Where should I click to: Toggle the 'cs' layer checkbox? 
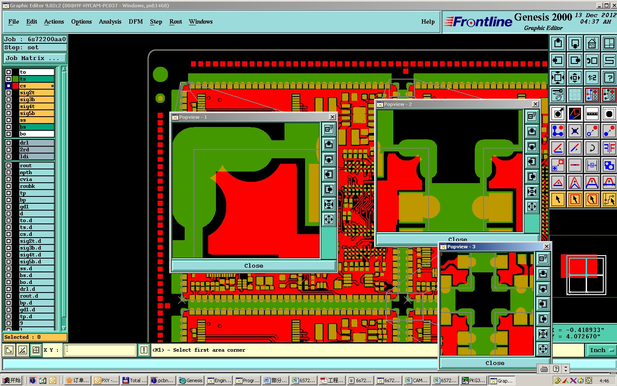coord(9,86)
